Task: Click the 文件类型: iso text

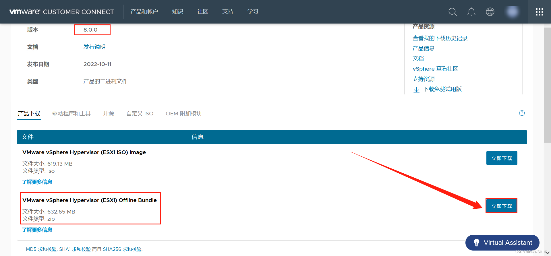Action: (x=38, y=171)
